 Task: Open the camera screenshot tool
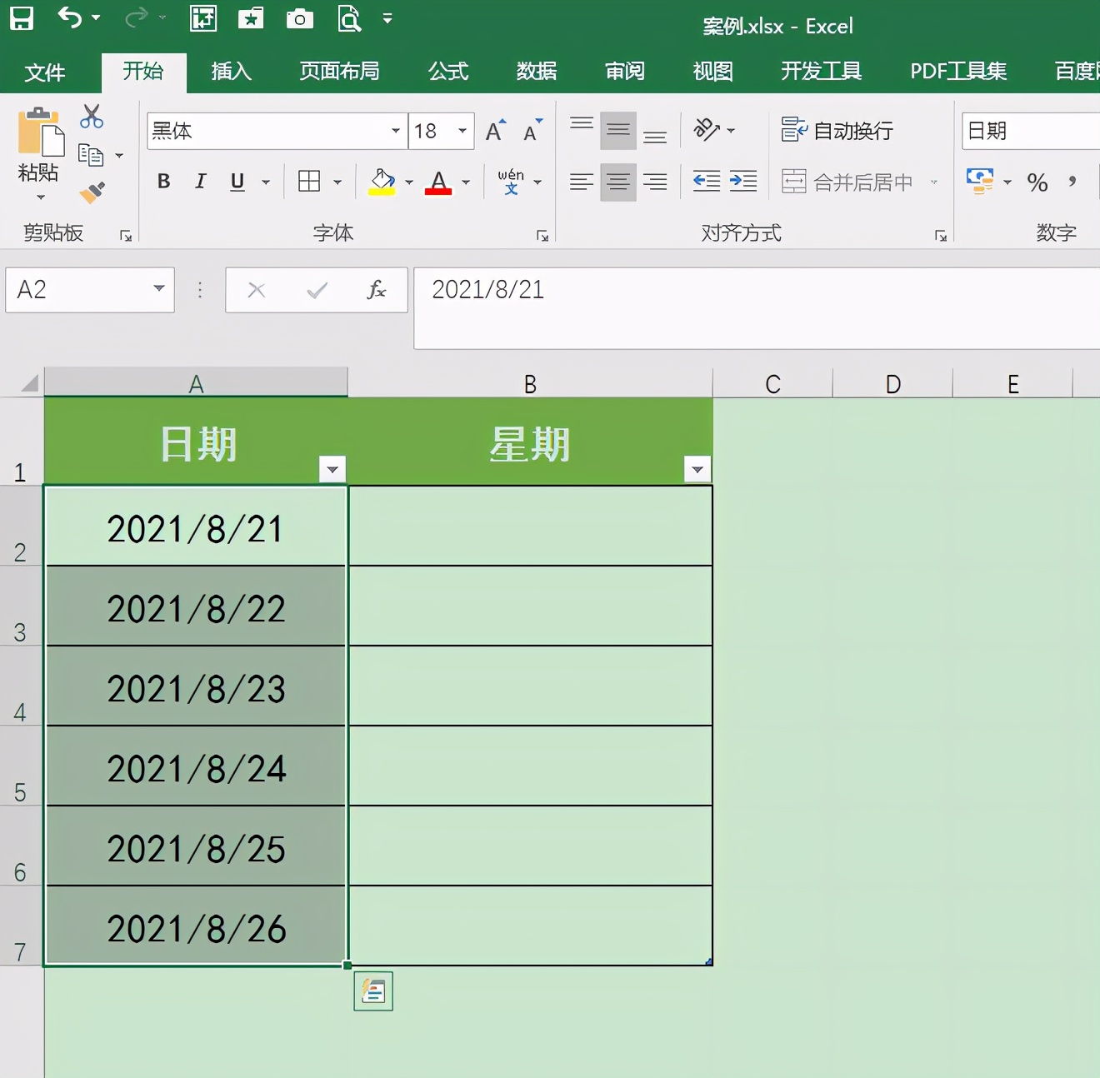pos(300,18)
